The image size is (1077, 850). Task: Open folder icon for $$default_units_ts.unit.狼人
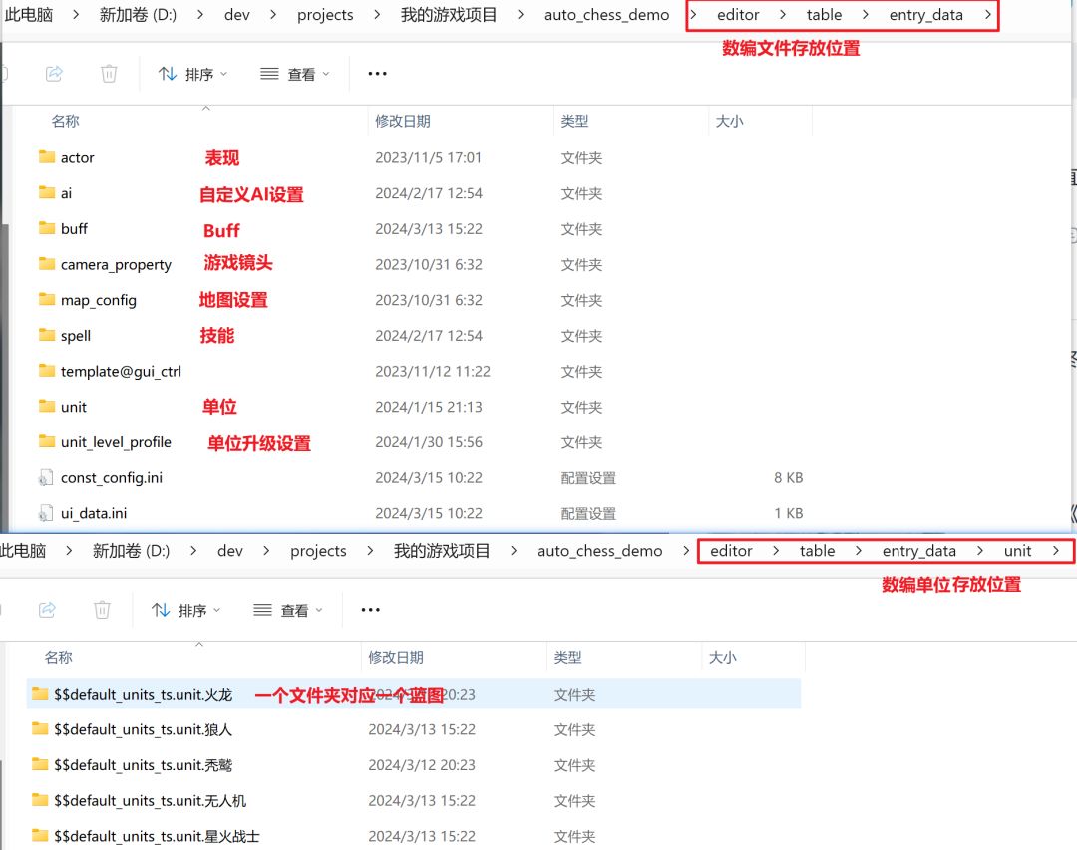40,729
